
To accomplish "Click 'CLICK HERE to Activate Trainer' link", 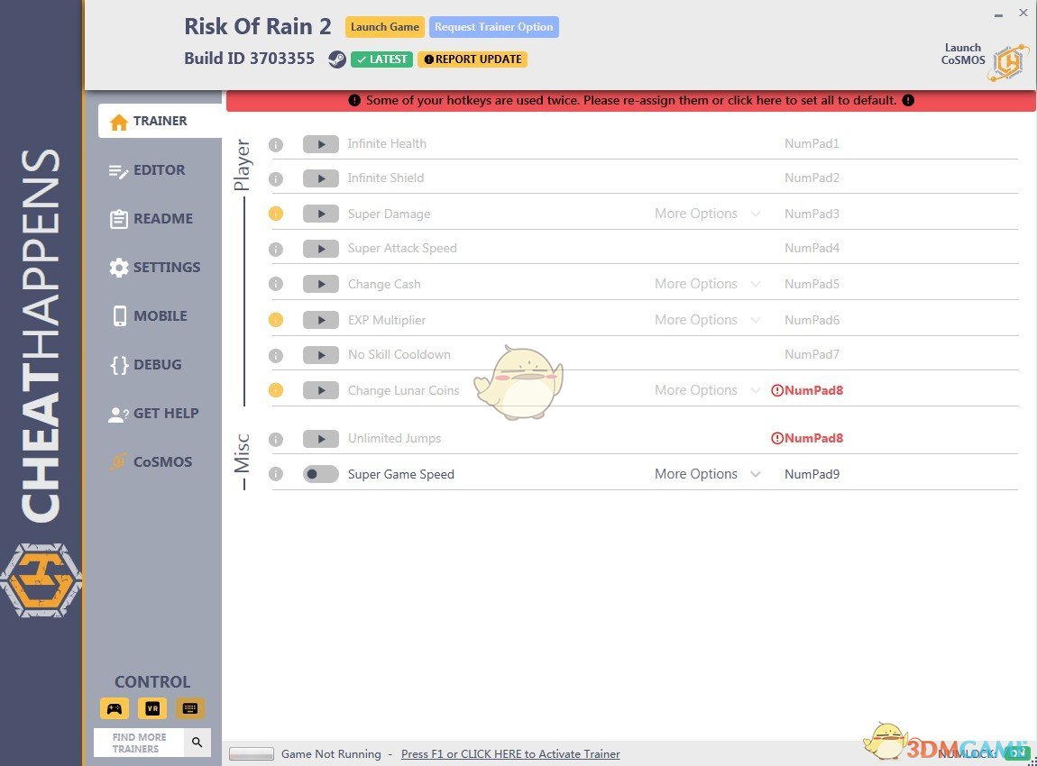I will [x=510, y=754].
